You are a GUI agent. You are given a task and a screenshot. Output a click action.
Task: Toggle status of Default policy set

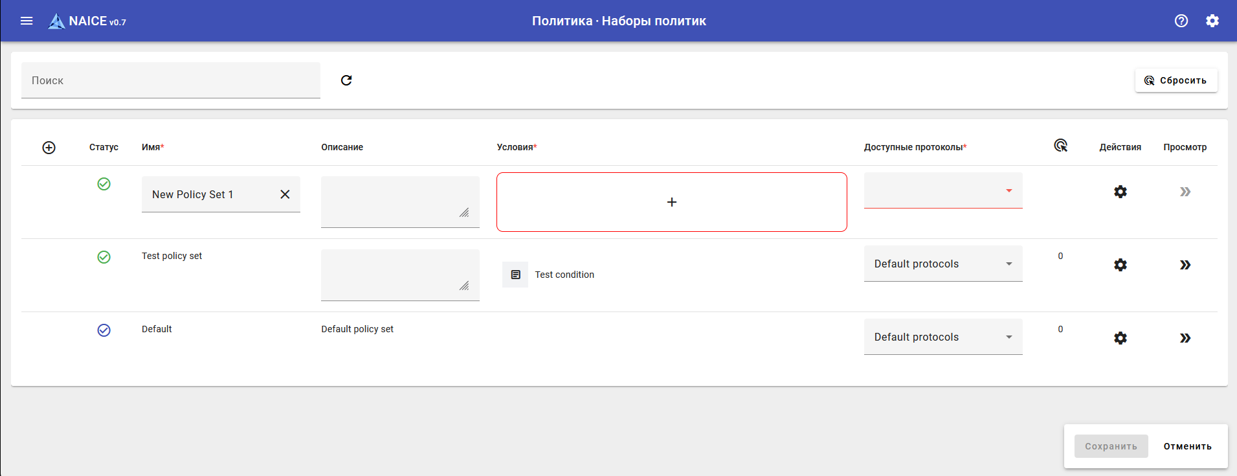104,330
